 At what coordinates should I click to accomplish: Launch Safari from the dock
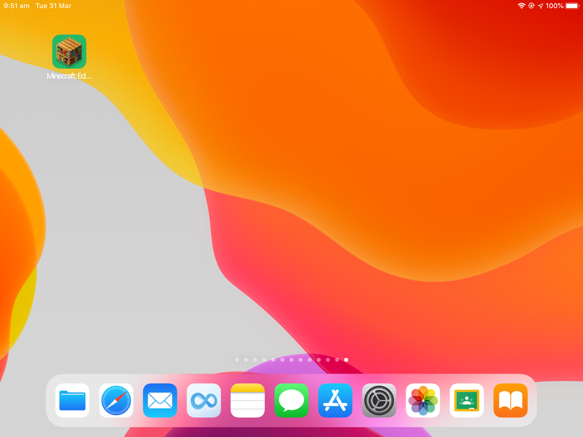116,400
